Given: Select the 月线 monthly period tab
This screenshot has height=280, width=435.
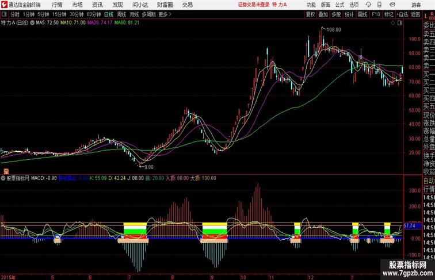Looking at the screenshot, I should point(134,14).
